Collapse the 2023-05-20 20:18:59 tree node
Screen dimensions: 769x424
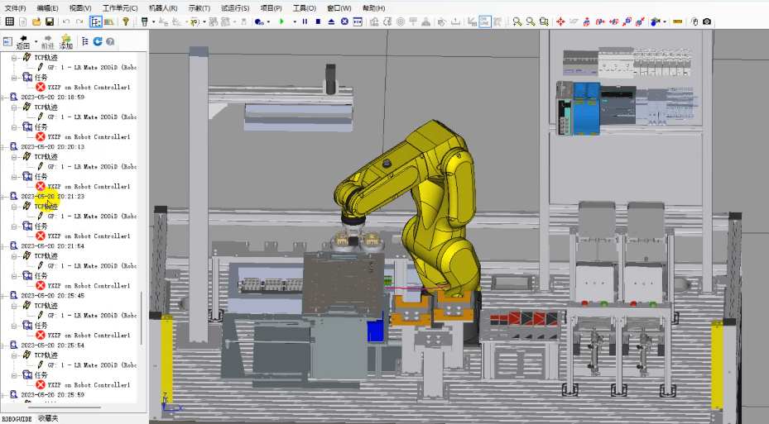[x=3, y=98]
